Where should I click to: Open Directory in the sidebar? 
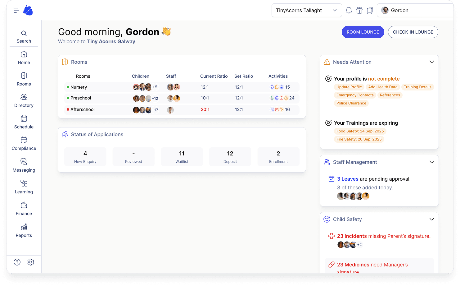click(x=24, y=101)
